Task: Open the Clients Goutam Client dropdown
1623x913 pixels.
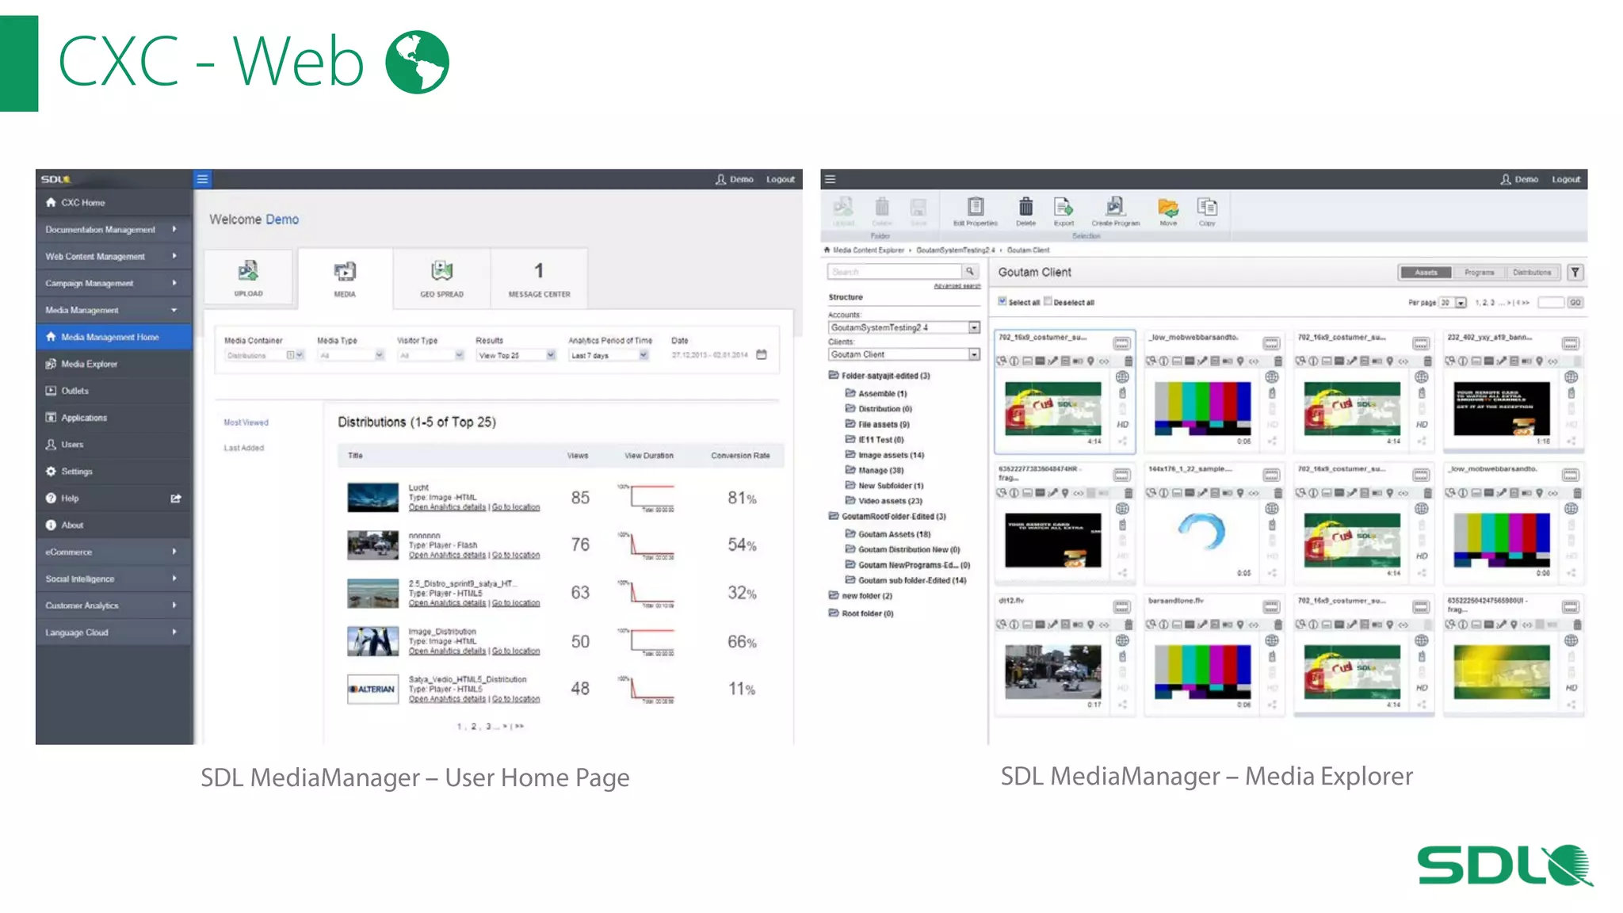Action: pyautogui.click(x=904, y=354)
